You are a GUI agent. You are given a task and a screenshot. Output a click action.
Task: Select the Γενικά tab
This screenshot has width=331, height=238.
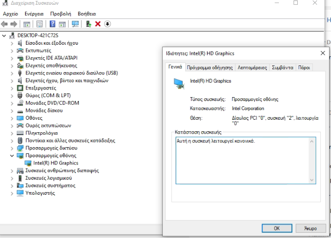[x=175, y=67]
